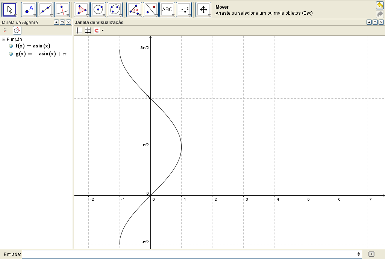This screenshot has height=259, width=385.
Task: Open the Entrada input history dropdown
Action: [359, 254]
